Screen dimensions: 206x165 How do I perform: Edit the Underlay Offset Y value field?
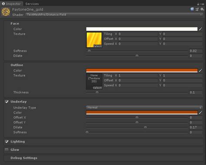pos(196,122)
